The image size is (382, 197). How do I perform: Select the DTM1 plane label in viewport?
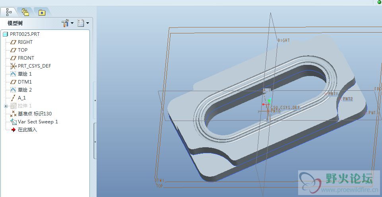click(x=159, y=181)
